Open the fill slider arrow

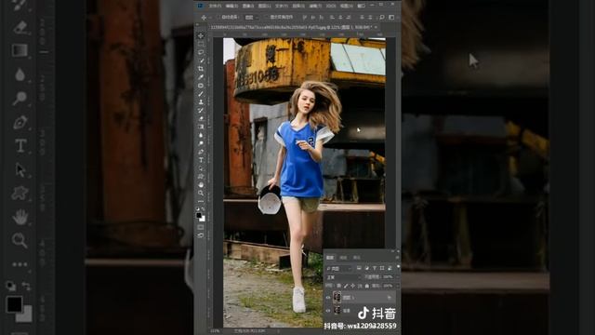click(397, 286)
